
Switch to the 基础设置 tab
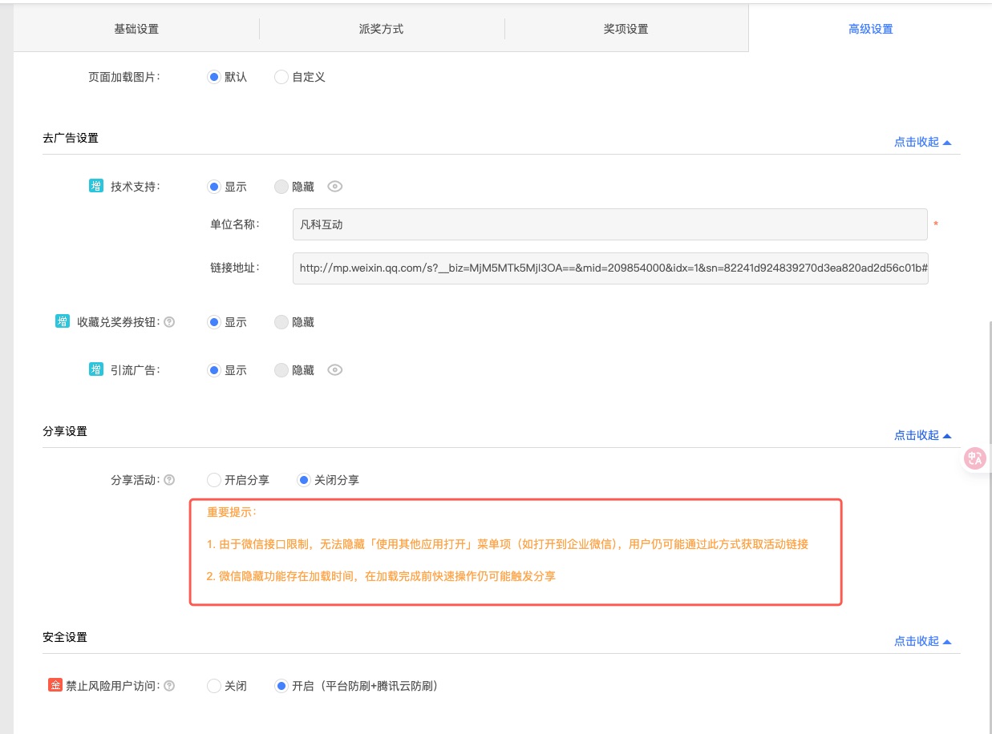(x=136, y=29)
